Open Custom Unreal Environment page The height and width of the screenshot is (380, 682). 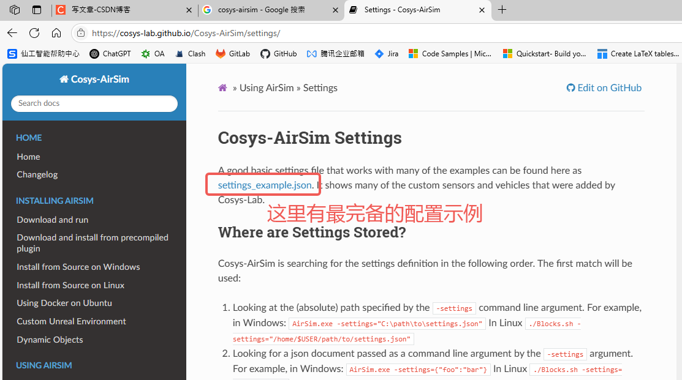pos(71,321)
